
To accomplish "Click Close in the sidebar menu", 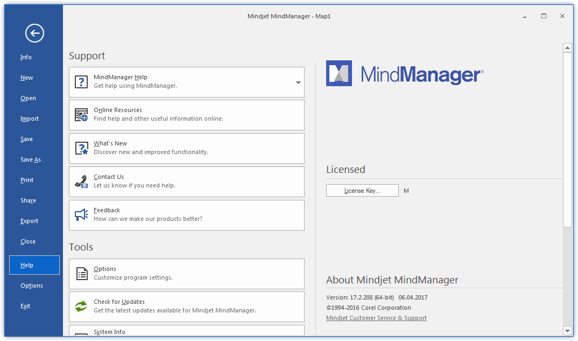I will [28, 241].
